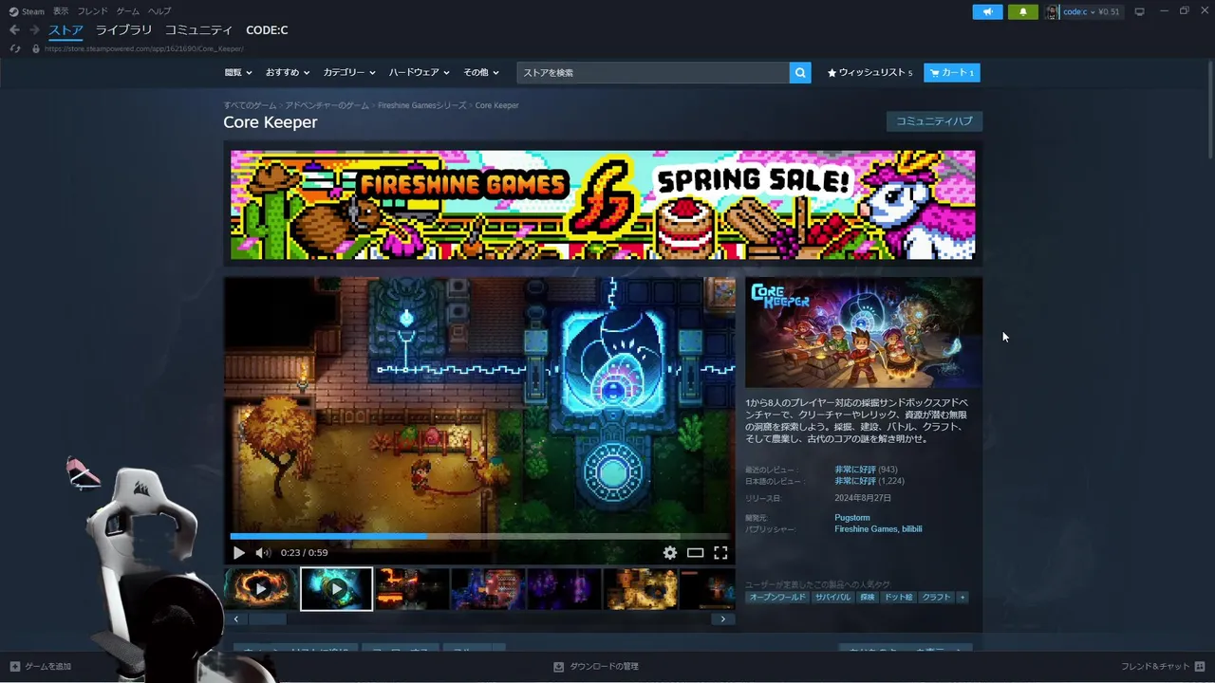
Task: Click breadcrumb すべてのゲーム
Action: coord(250,105)
